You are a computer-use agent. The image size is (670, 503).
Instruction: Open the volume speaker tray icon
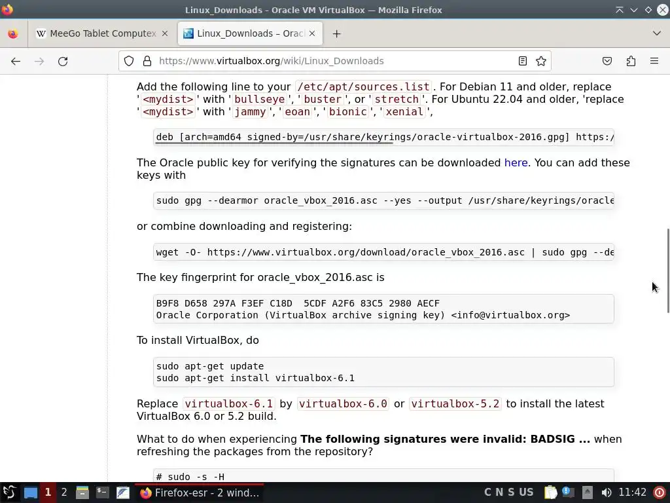pos(607,493)
